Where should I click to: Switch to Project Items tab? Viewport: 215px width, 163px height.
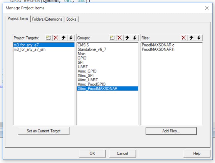point(18,19)
